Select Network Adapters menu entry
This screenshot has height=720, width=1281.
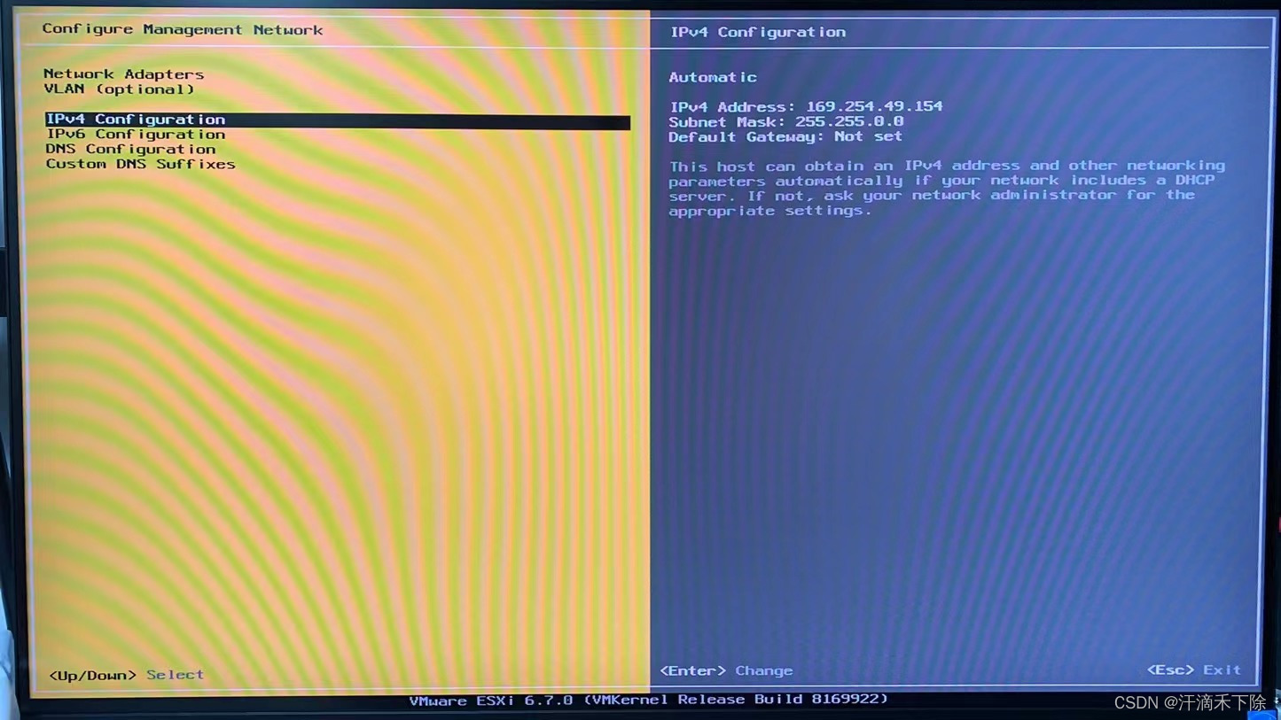pyautogui.click(x=123, y=74)
